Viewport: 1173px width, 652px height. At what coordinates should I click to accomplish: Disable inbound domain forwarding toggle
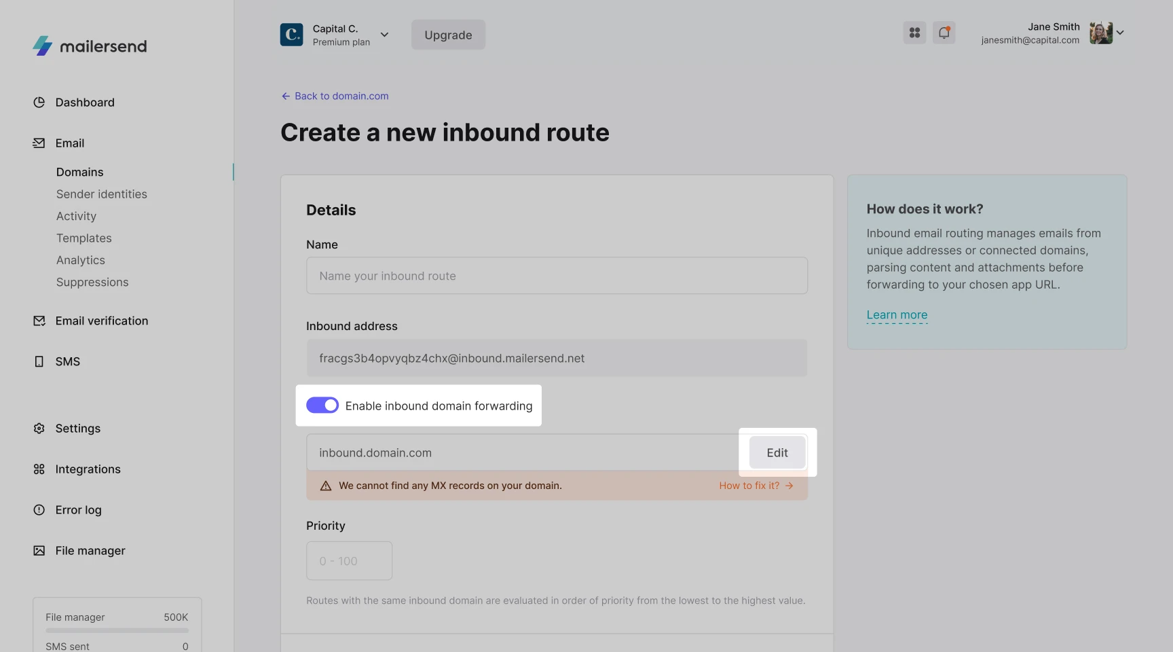coord(322,405)
